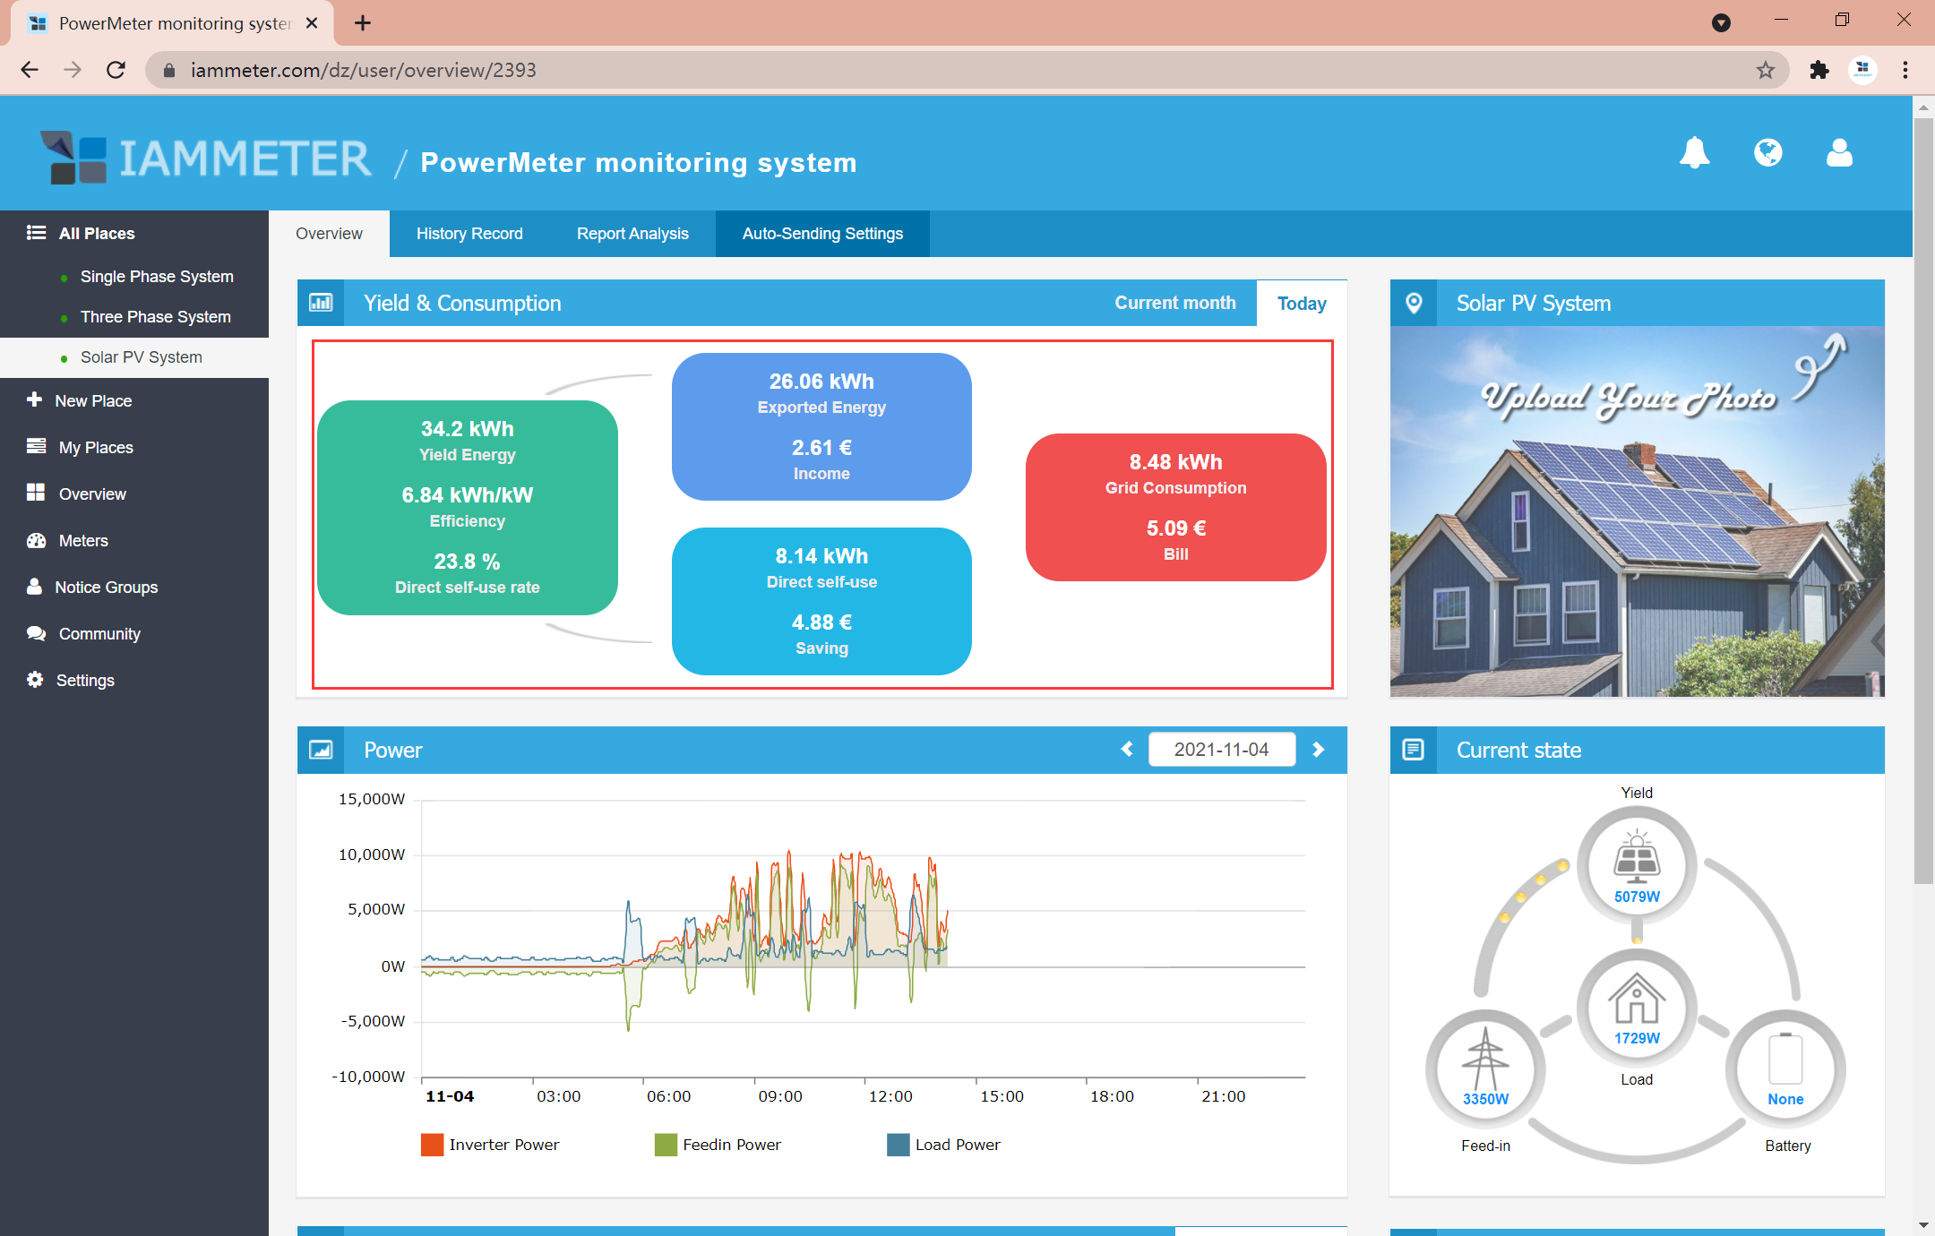
Task: Click the Add New Place button
Action: point(94,399)
